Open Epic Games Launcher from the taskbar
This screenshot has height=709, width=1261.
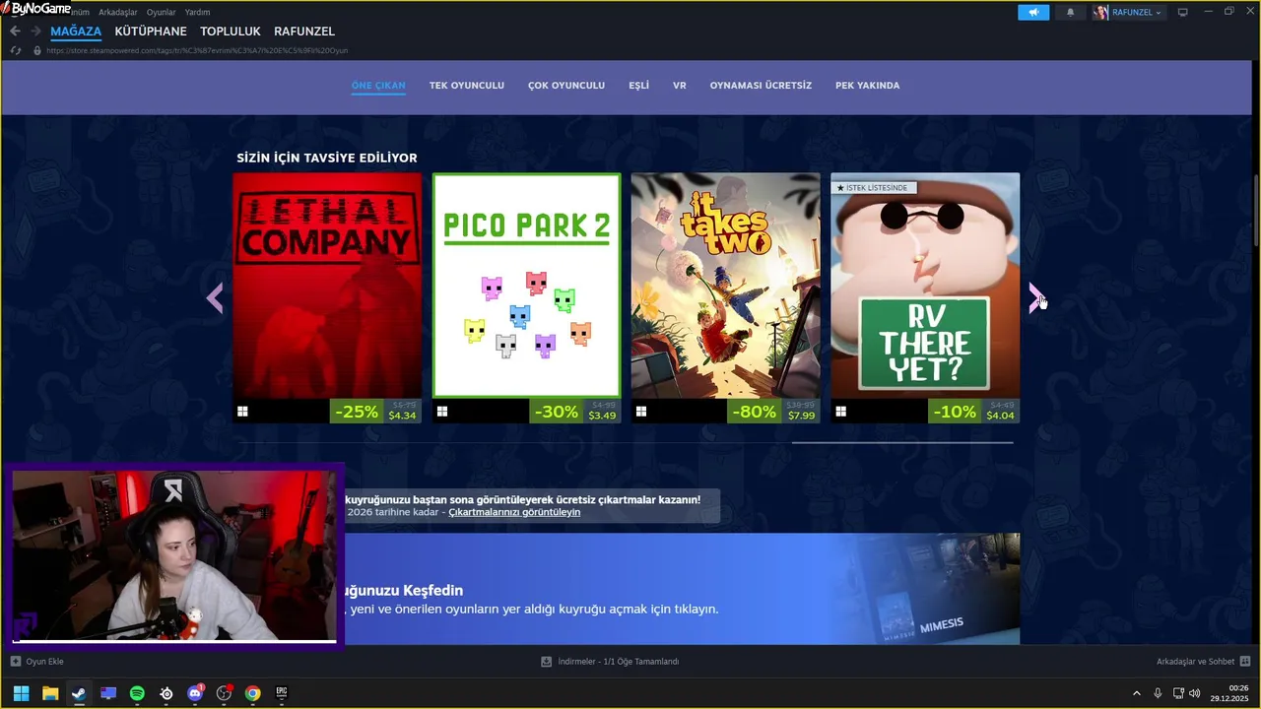click(282, 693)
